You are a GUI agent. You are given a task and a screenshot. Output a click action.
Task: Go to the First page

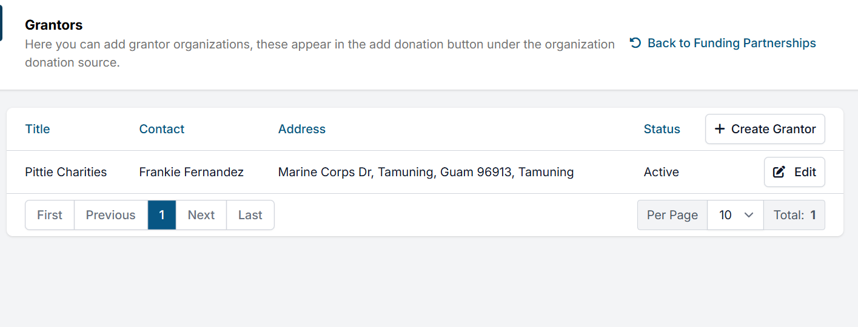point(50,215)
